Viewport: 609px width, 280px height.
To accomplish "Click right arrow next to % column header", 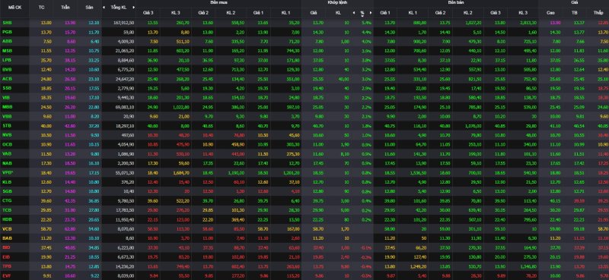I will [371, 13].
